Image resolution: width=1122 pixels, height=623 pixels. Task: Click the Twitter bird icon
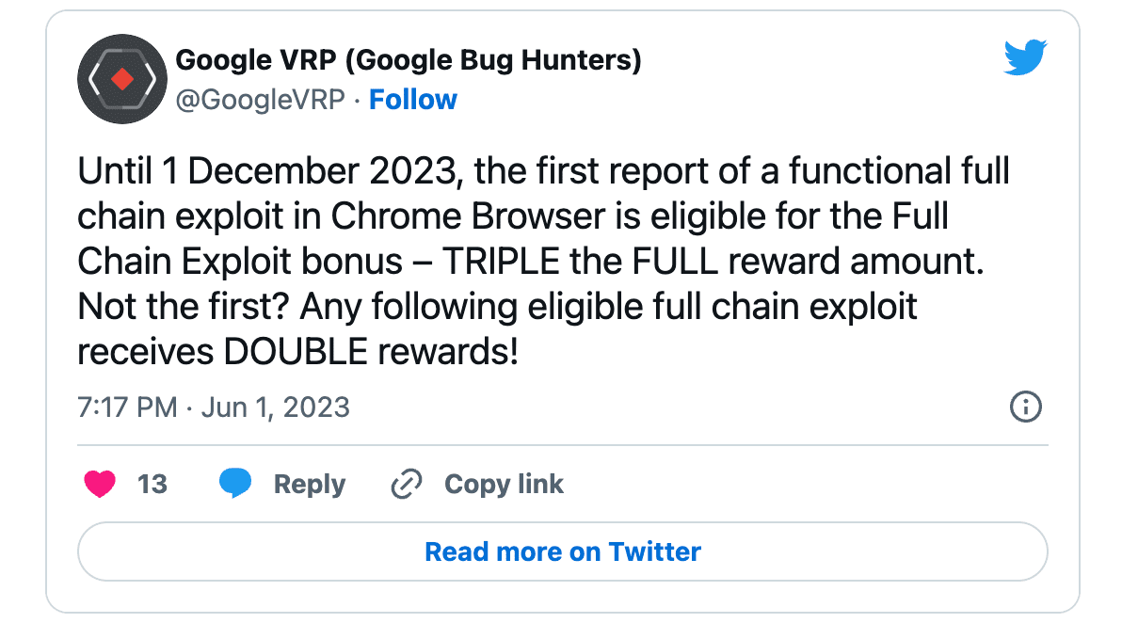point(1025,58)
